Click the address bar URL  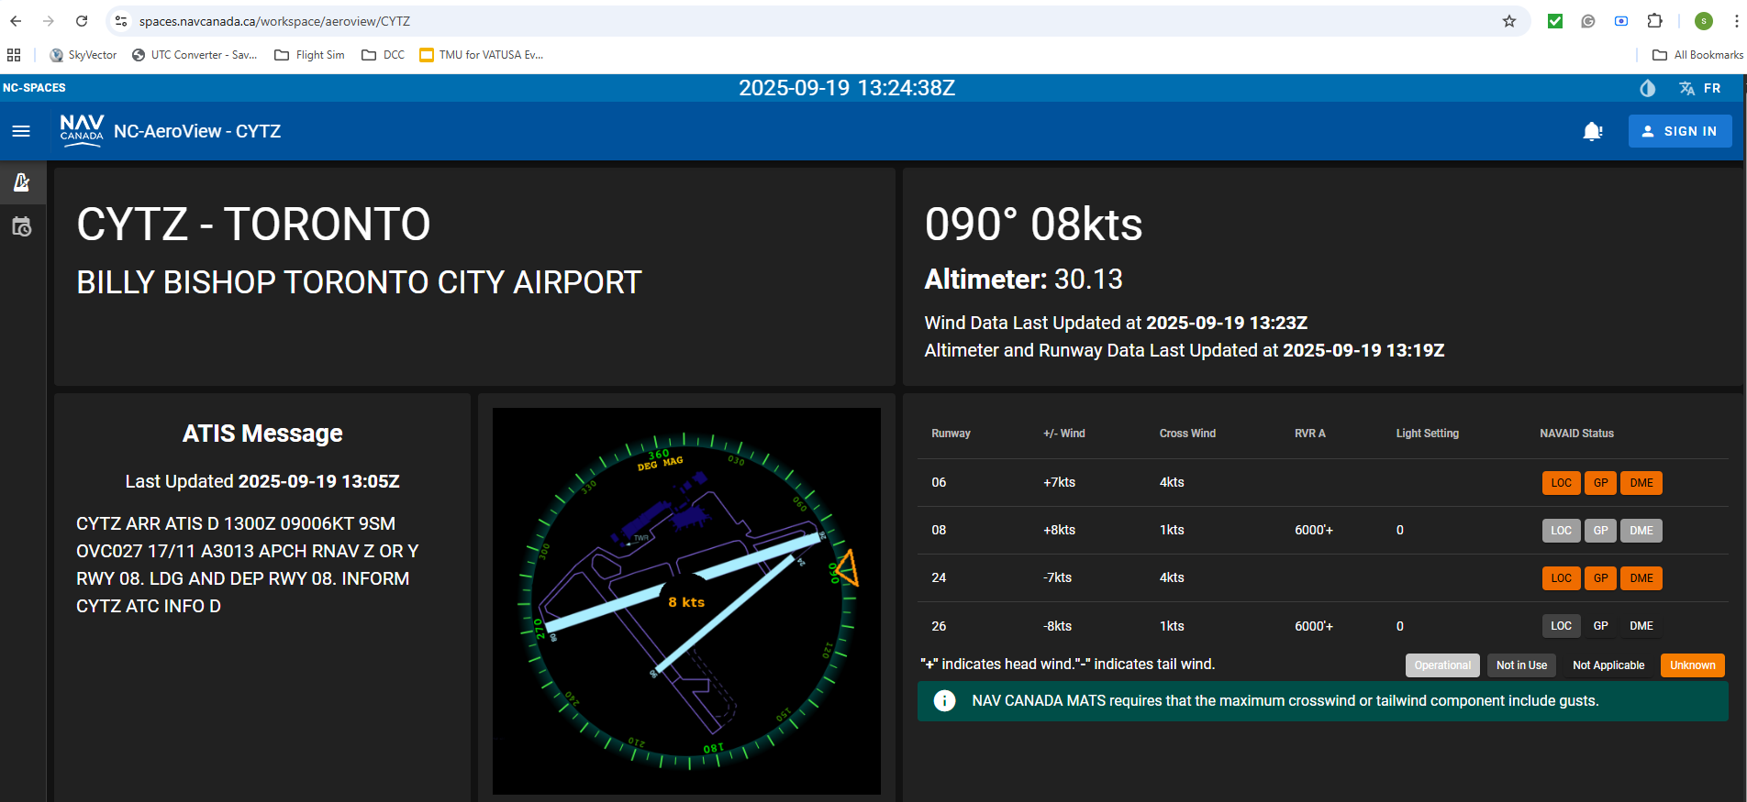click(274, 21)
